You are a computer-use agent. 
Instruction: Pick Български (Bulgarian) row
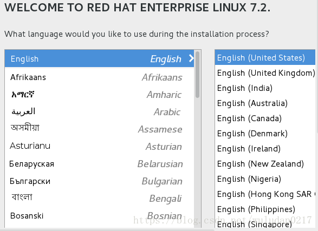(99, 181)
